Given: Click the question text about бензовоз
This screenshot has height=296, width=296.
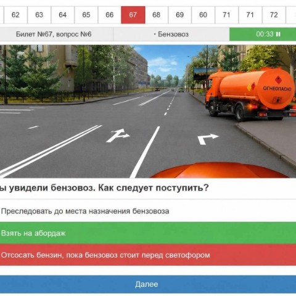Looking at the screenshot, I should pyautogui.click(x=104, y=187).
